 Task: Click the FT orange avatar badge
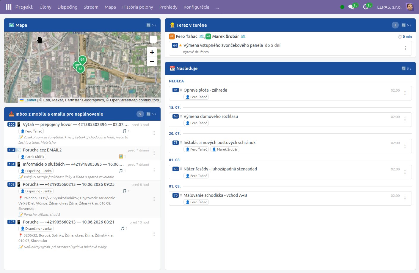172,36
